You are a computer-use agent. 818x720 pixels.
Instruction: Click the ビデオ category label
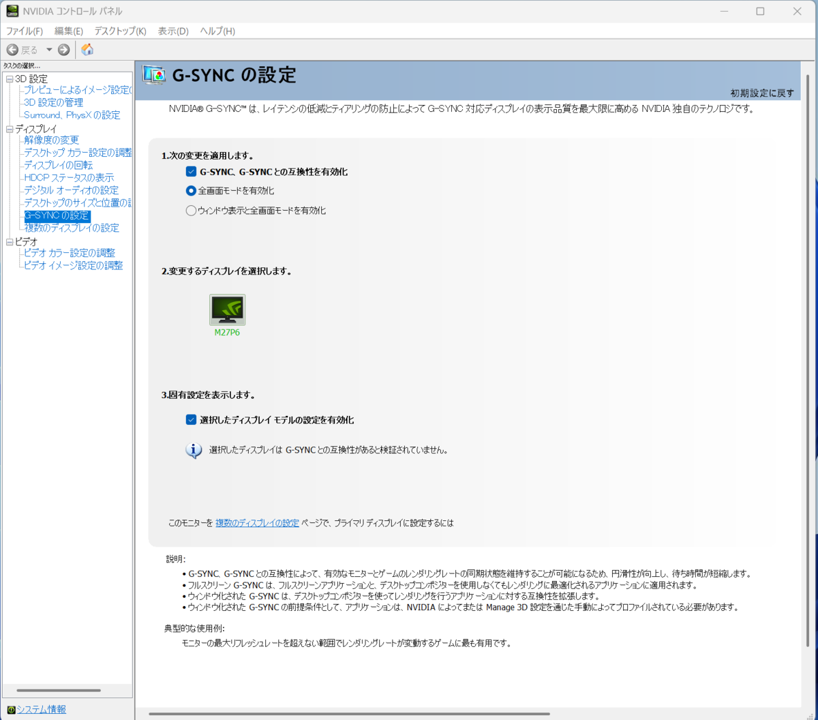coord(27,241)
